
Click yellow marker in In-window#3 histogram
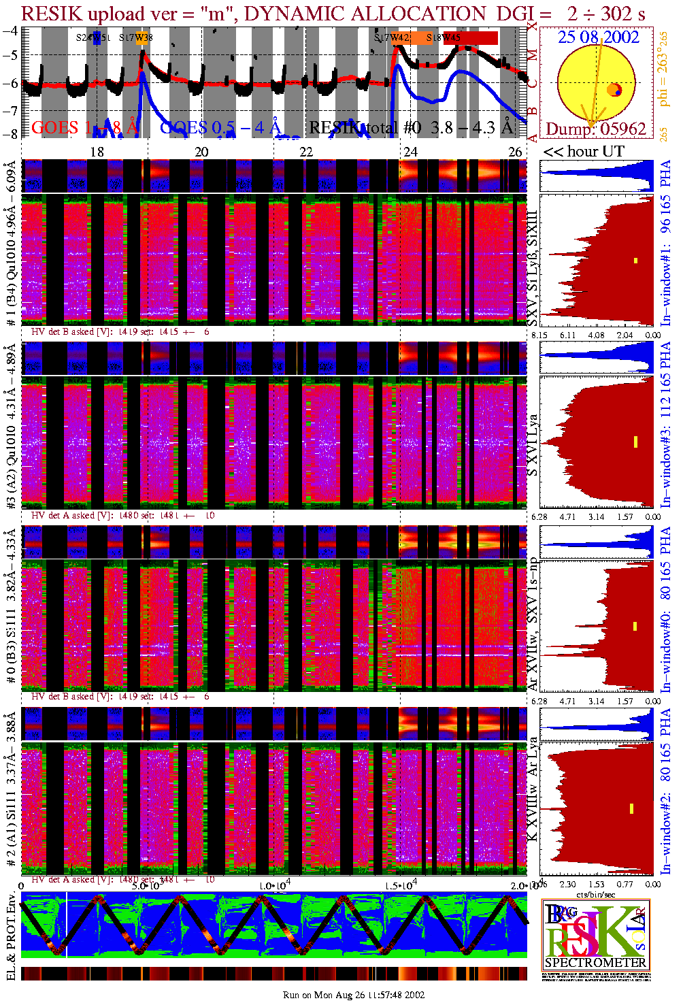pos(635,442)
